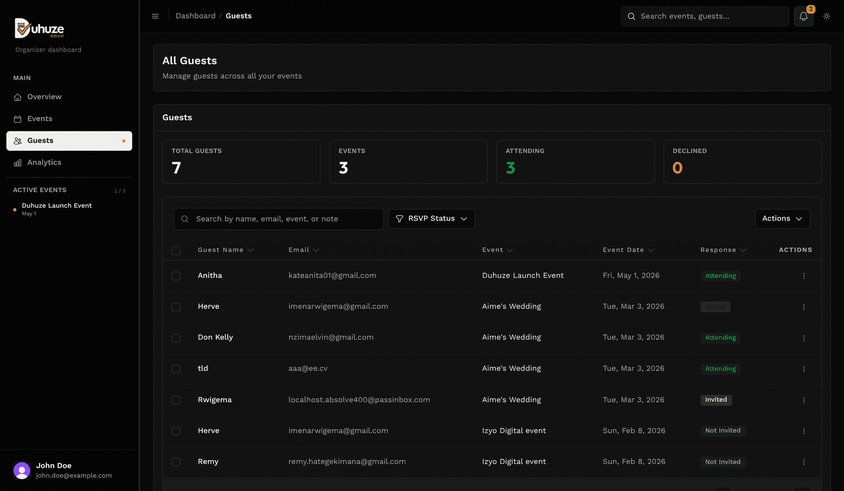The height and width of the screenshot is (491, 844).
Task: Open row actions menu for tld
Action: 804,369
